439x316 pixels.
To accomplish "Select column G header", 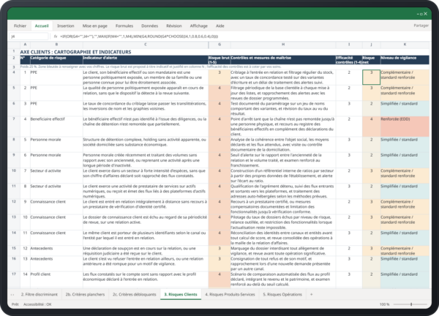I will point(219,44).
